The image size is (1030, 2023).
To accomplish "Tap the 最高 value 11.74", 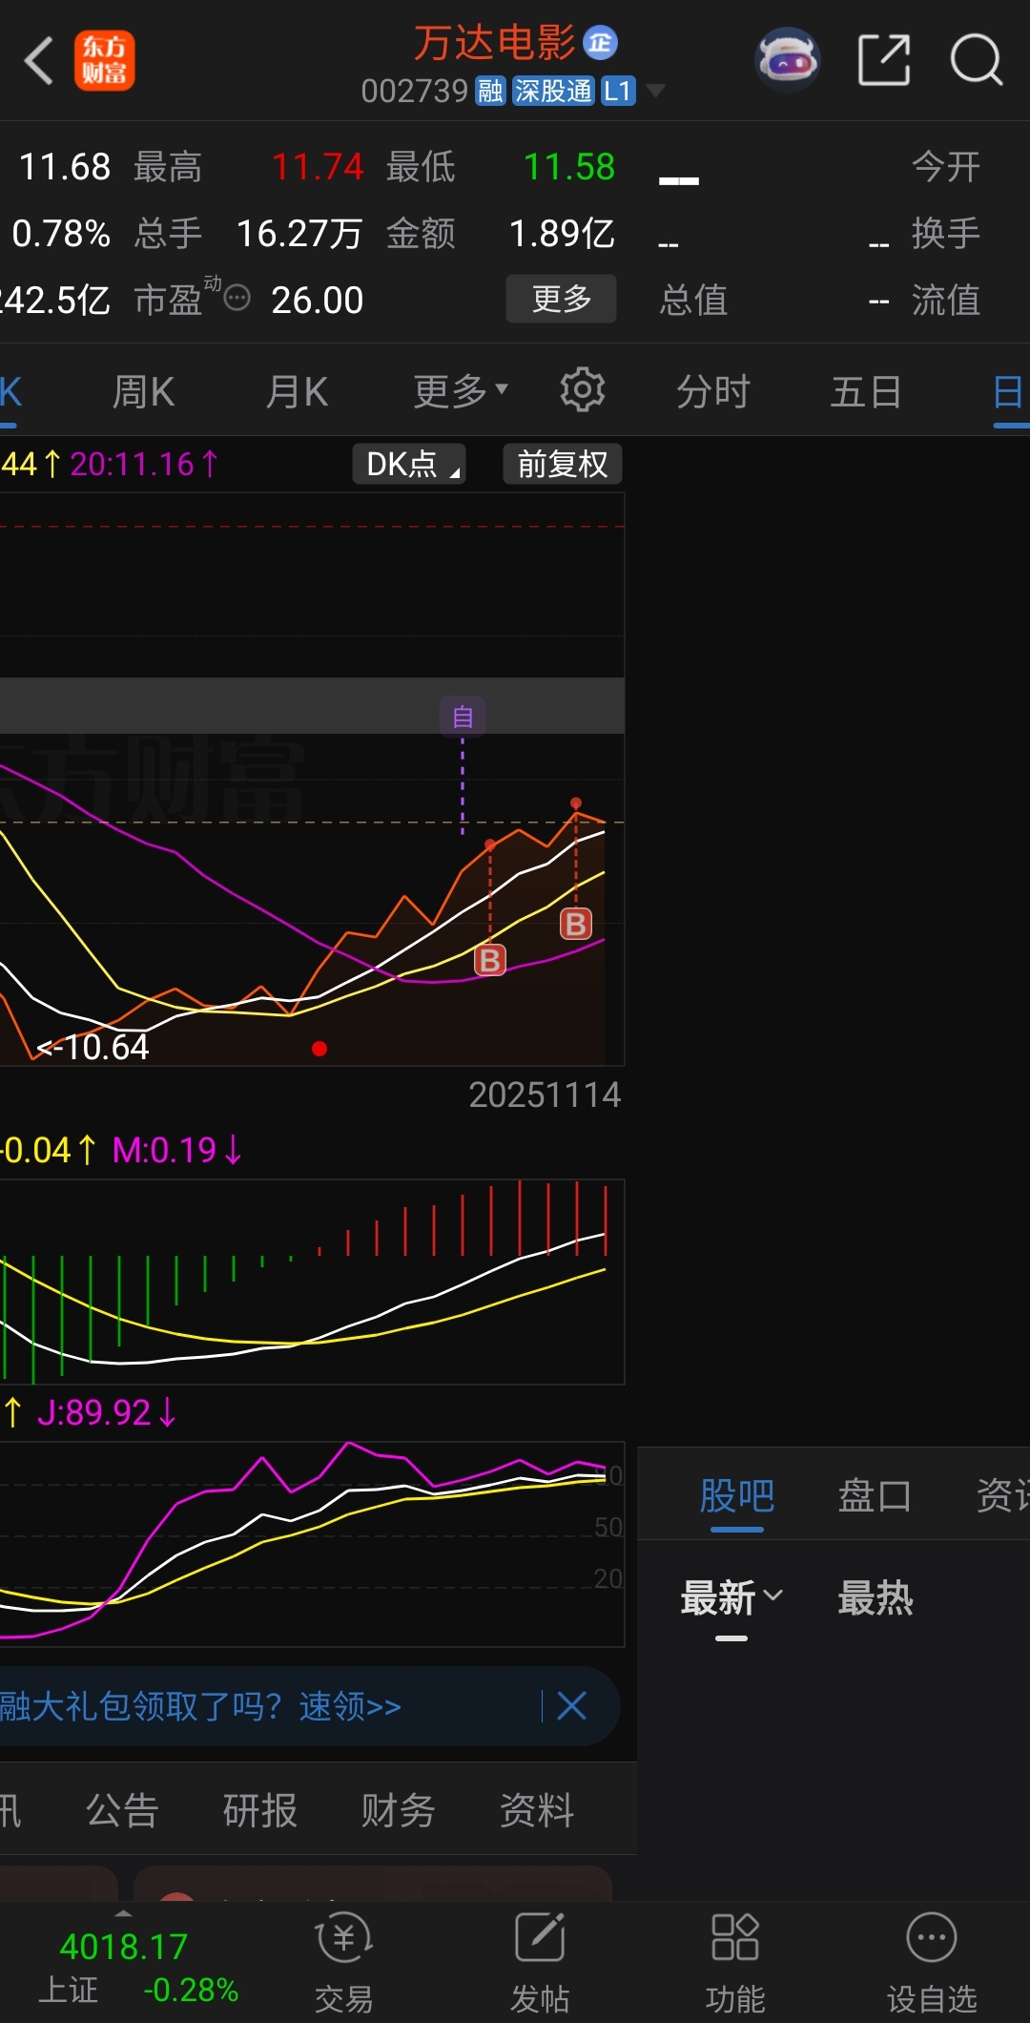I will [318, 167].
